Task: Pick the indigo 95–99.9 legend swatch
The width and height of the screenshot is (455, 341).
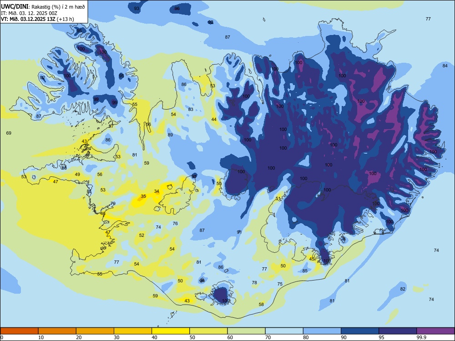Action: (398, 331)
